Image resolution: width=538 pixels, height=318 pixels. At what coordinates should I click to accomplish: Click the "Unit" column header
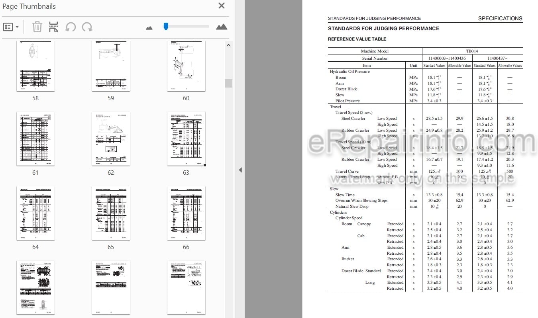tap(414, 66)
